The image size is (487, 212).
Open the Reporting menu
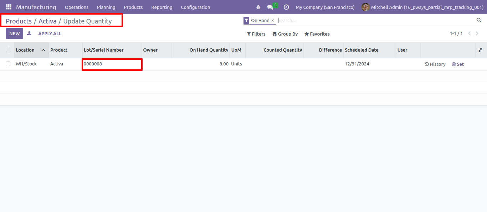(x=162, y=7)
